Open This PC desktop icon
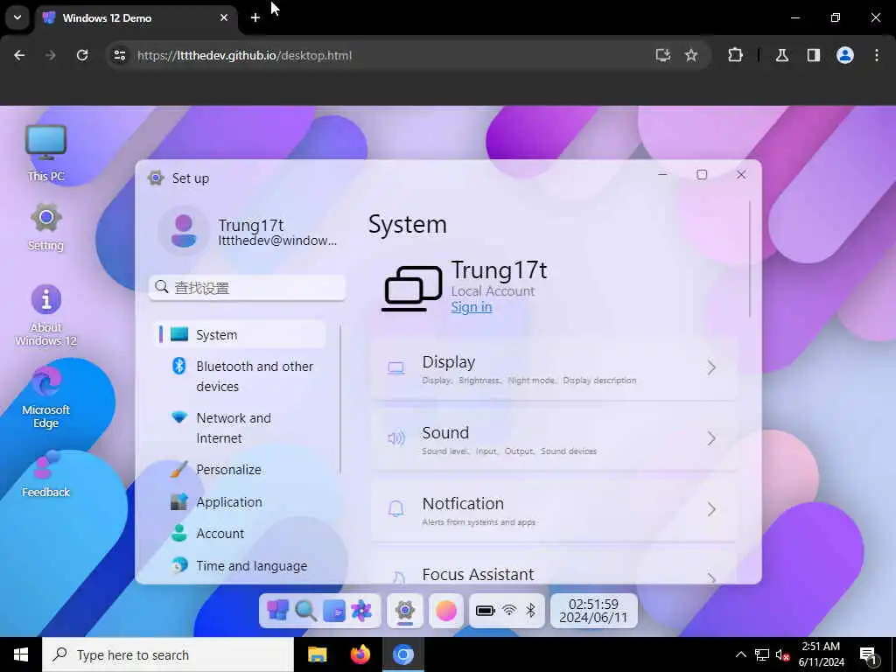Image resolution: width=896 pixels, height=672 pixels. click(45, 153)
